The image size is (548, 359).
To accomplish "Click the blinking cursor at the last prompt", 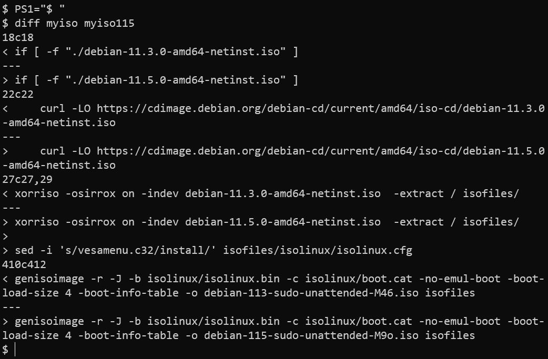I will [x=15, y=350].
